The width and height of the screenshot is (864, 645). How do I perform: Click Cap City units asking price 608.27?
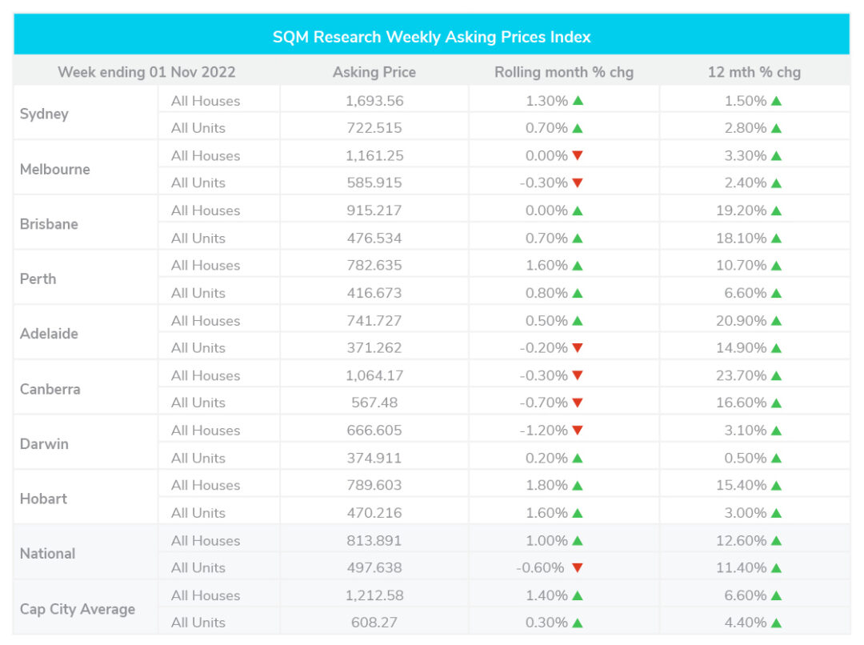(374, 623)
